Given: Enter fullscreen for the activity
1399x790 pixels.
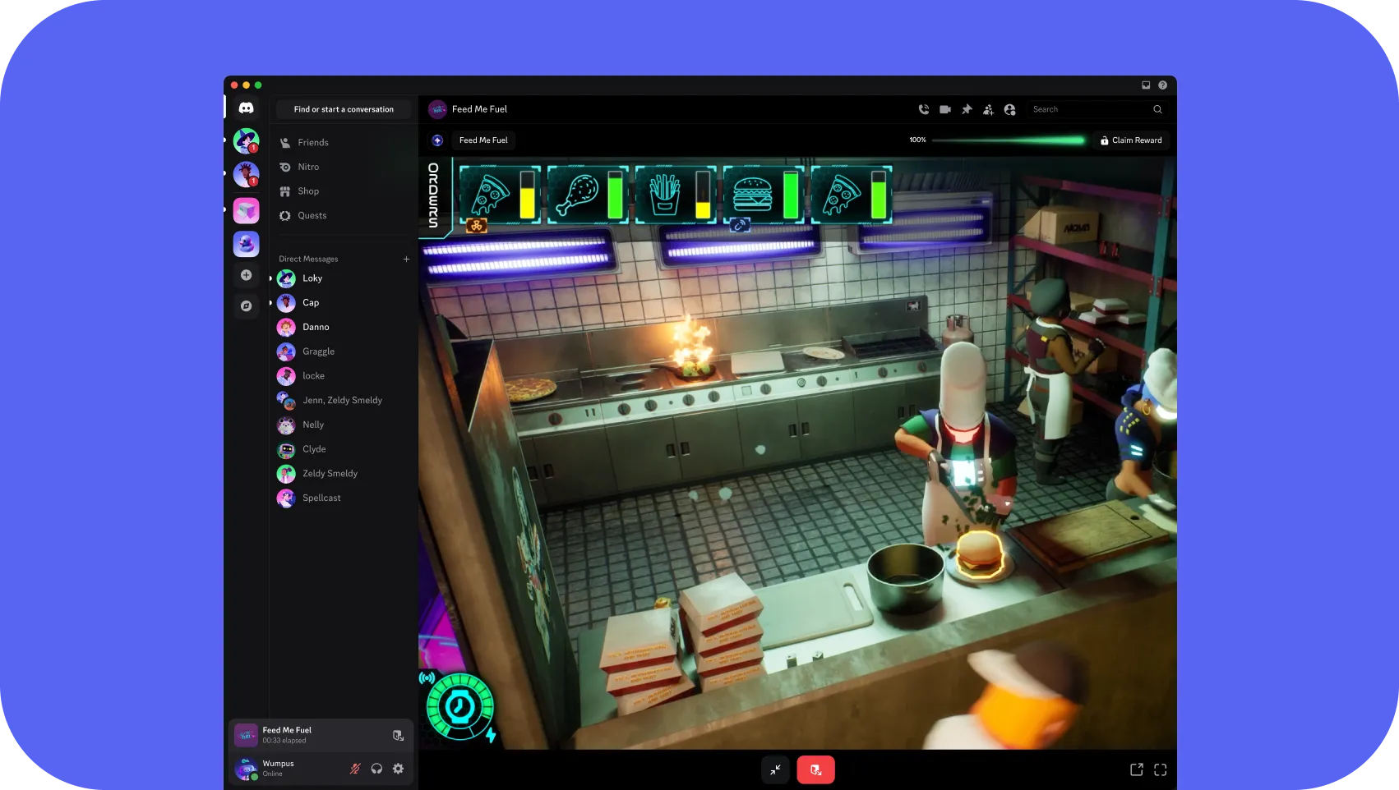Looking at the screenshot, I should click(x=1160, y=769).
